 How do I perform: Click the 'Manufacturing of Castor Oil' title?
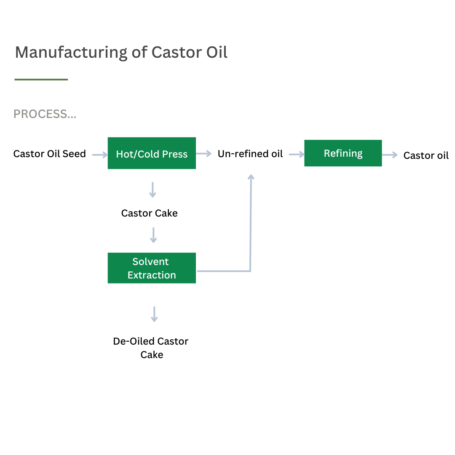(x=121, y=53)
